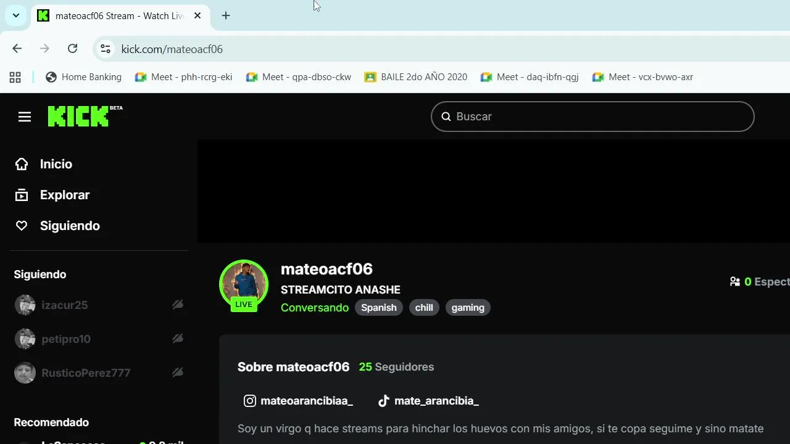This screenshot has width=790, height=444.
Task: Click the mateoacf06 channel name heading
Action: pyautogui.click(x=326, y=269)
